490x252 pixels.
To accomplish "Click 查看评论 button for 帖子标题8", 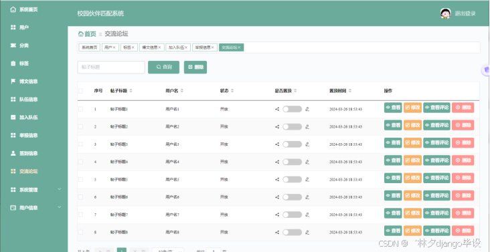I will (x=436, y=231).
